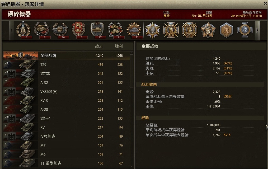Screen dimensions: 268x169
Task: Select the double-tank arrow medal with 8
Action: (116, 30)
